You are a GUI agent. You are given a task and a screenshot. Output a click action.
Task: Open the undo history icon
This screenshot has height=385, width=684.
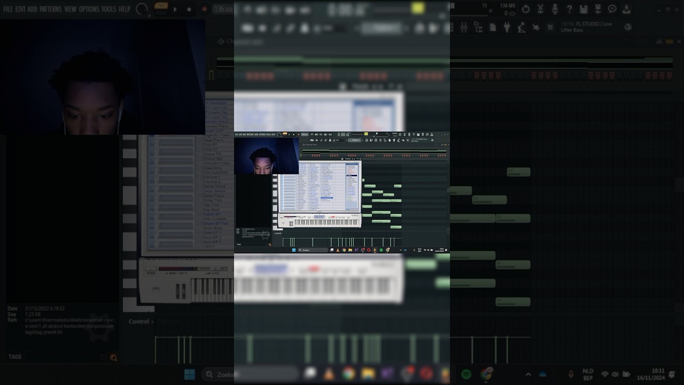pyautogui.click(x=526, y=9)
